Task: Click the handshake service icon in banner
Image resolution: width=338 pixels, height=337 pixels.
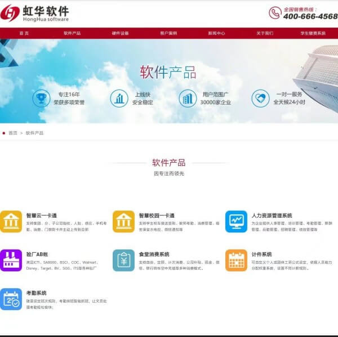Action: tap(260, 98)
